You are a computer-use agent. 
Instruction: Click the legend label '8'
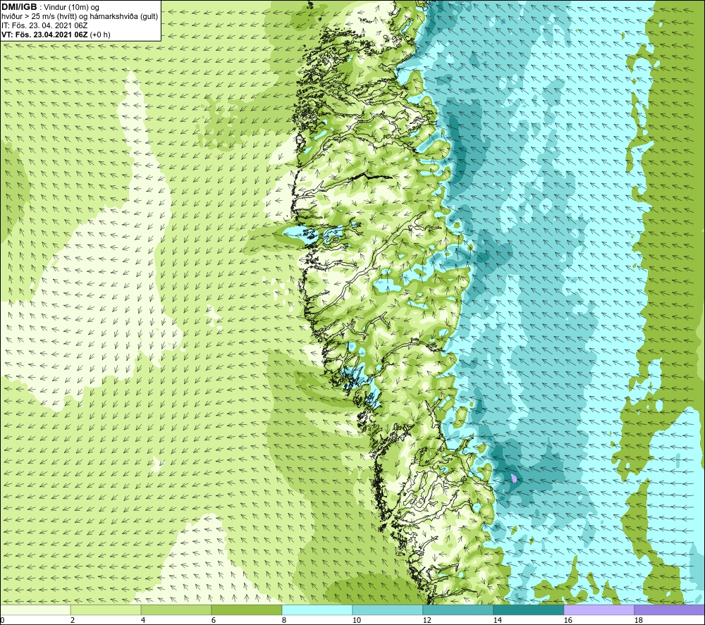283,621
